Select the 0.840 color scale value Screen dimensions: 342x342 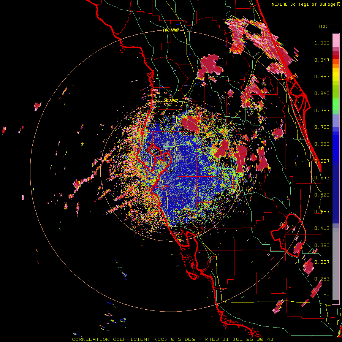322,93
